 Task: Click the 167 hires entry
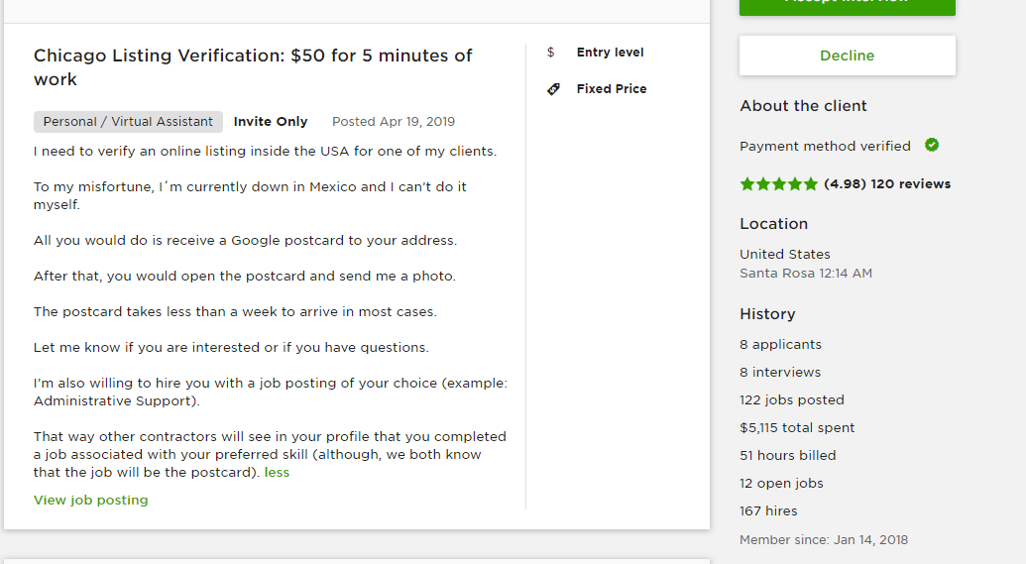(x=769, y=511)
